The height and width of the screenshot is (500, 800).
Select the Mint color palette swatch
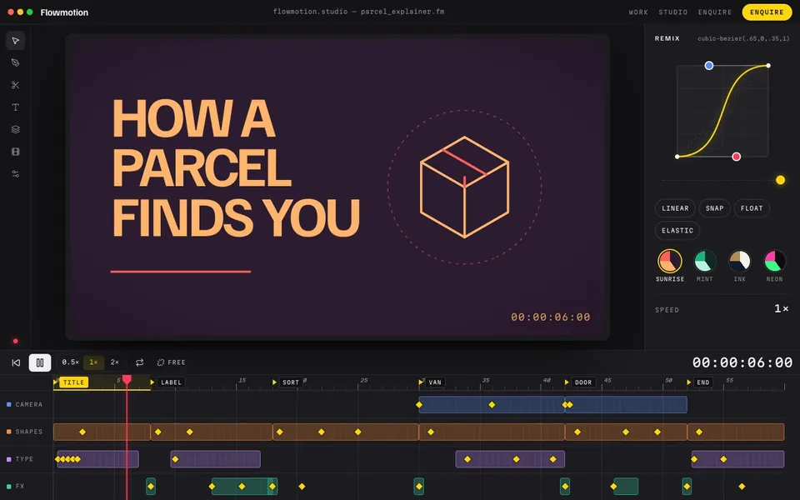(x=705, y=261)
